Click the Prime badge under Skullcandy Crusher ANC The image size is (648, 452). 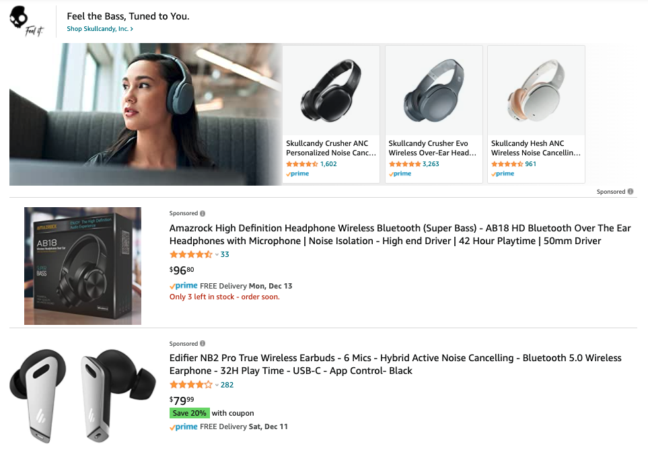tap(297, 174)
